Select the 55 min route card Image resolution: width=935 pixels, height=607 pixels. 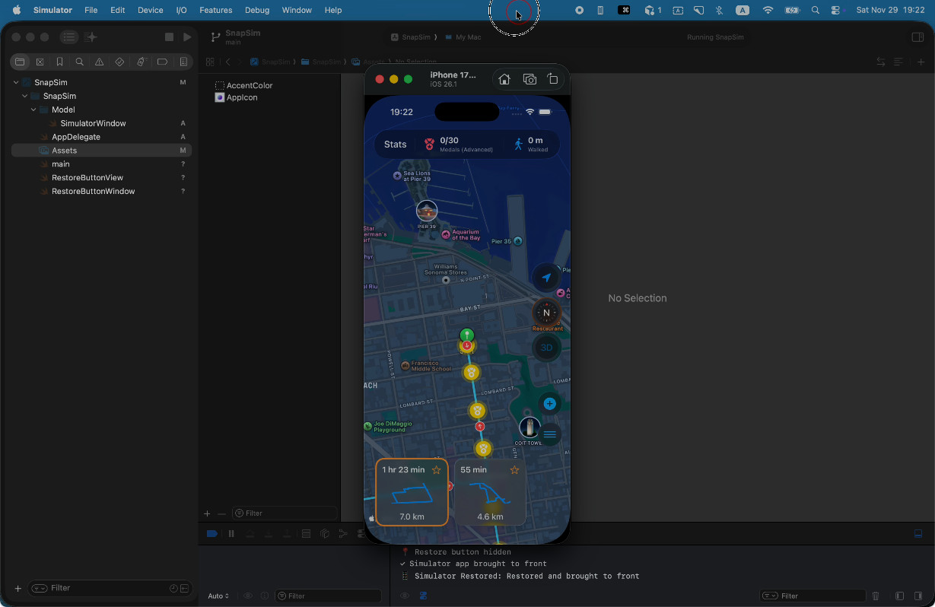tap(490, 492)
